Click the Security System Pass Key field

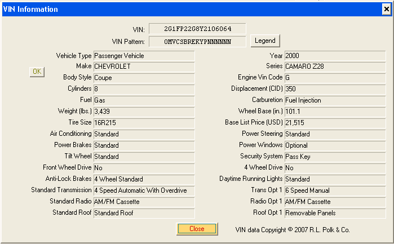click(x=335, y=157)
